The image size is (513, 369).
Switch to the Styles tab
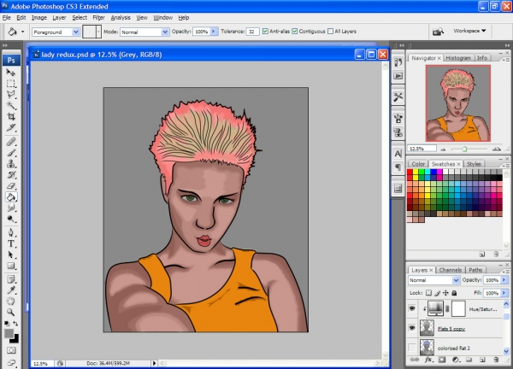click(x=474, y=164)
